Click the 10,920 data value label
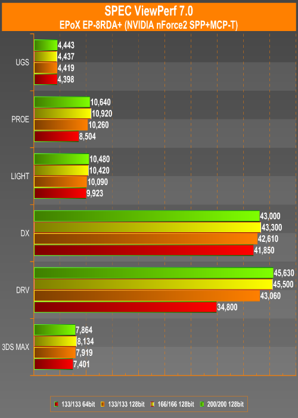This screenshot has width=298, height=418. [102, 113]
